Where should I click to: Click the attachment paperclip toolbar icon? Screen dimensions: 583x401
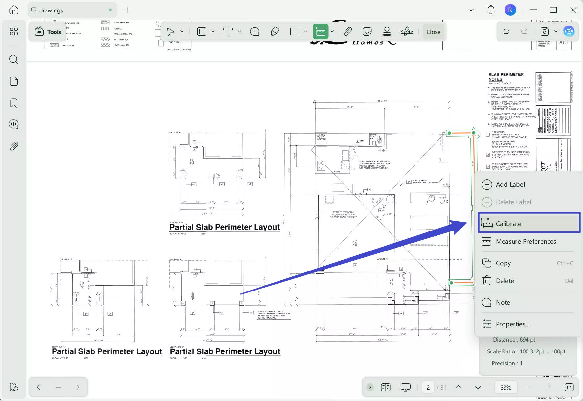click(348, 32)
